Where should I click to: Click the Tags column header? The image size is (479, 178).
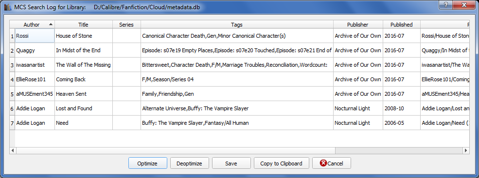tap(237, 25)
